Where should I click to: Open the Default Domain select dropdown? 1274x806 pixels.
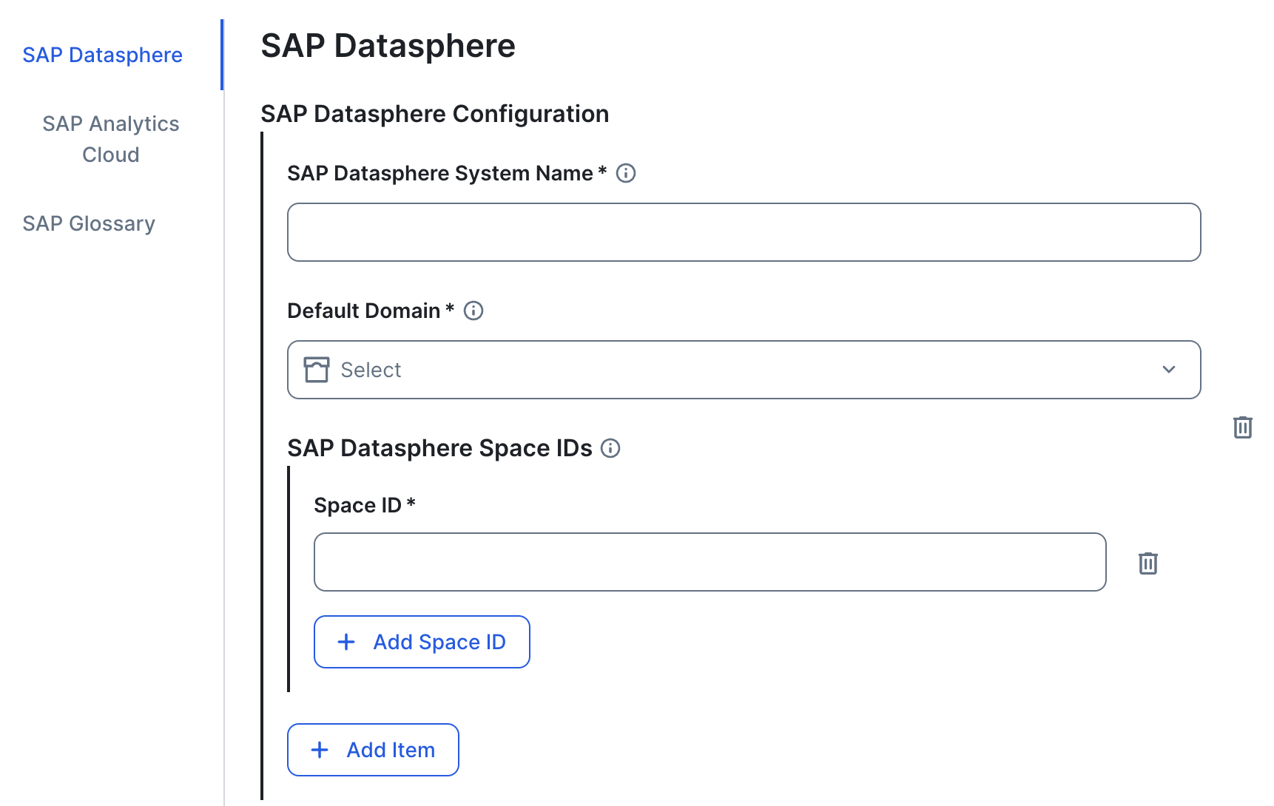743,370
